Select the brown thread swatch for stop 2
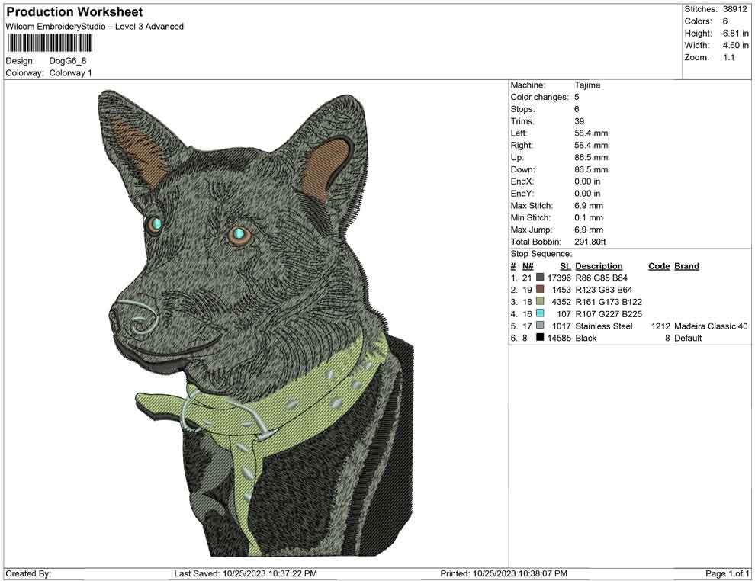 (x=539, y=290)
